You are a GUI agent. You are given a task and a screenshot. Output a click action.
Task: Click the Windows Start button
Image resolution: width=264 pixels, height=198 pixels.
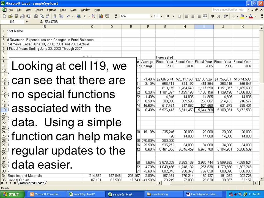click(x=12, y=194)
